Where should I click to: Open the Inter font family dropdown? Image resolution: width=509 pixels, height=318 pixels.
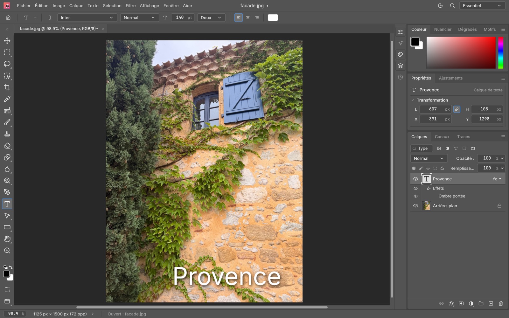click(87, 18)
